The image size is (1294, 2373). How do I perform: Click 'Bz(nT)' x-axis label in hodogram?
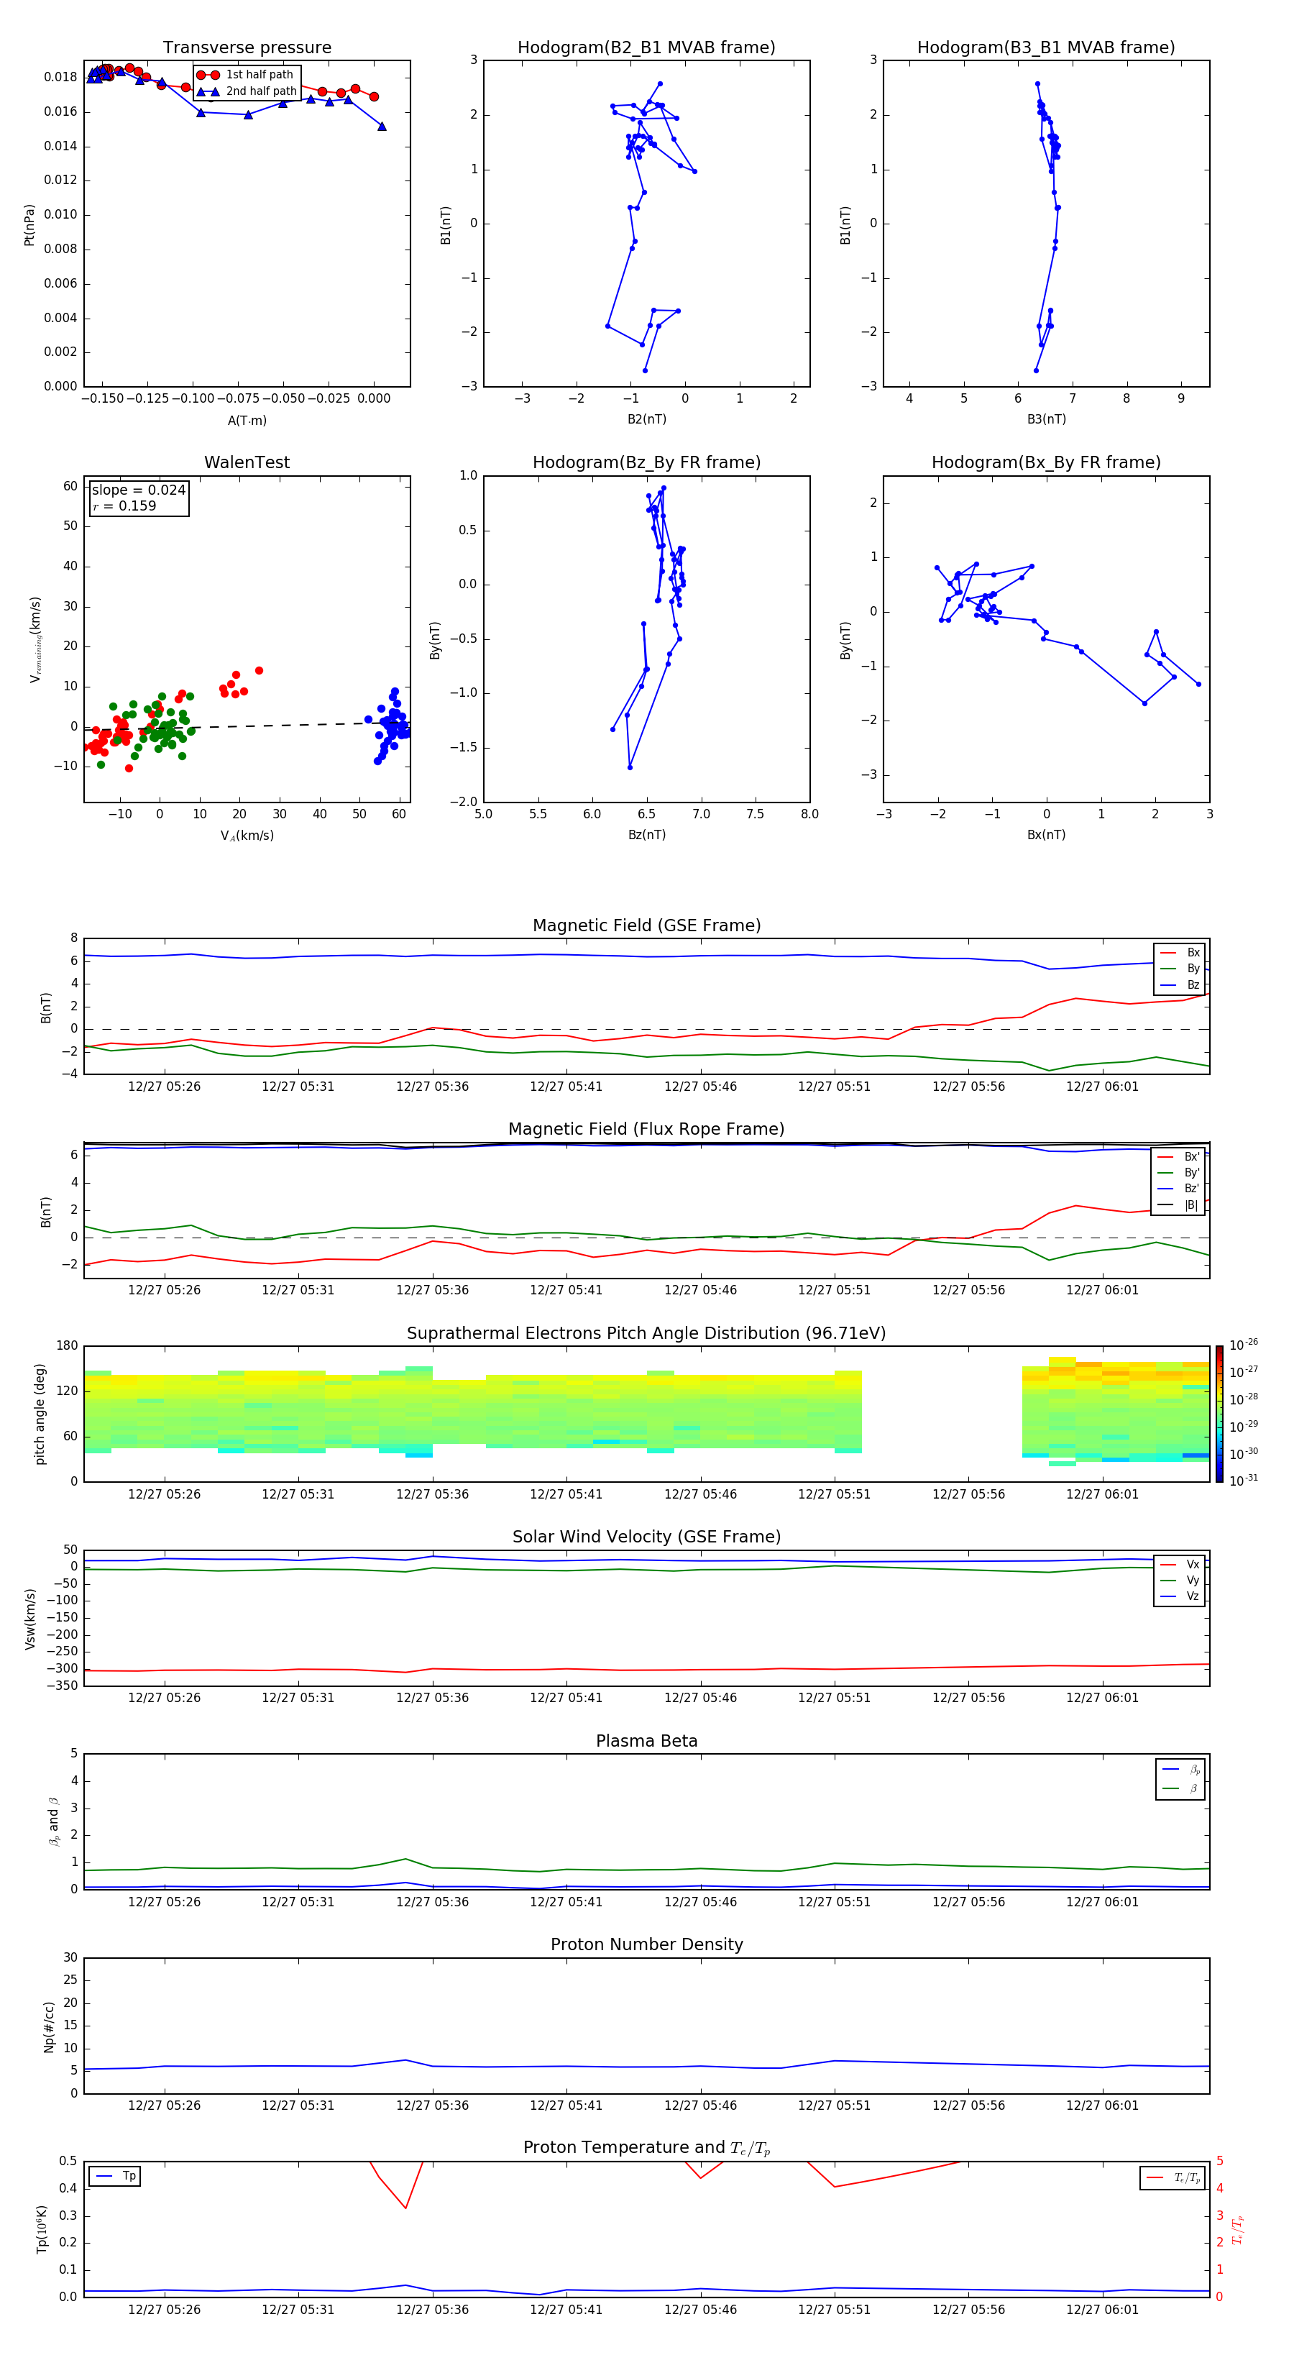tap(646, 835)
